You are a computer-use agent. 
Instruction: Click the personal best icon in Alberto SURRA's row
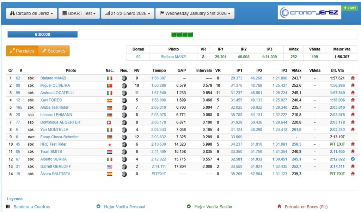[353, 159]
